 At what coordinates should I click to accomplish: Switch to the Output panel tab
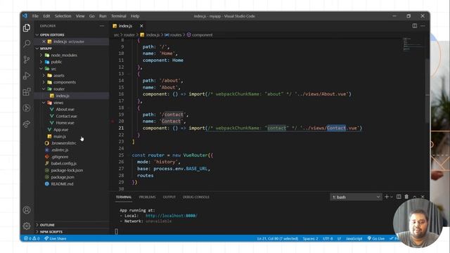[x=169, y=197]
